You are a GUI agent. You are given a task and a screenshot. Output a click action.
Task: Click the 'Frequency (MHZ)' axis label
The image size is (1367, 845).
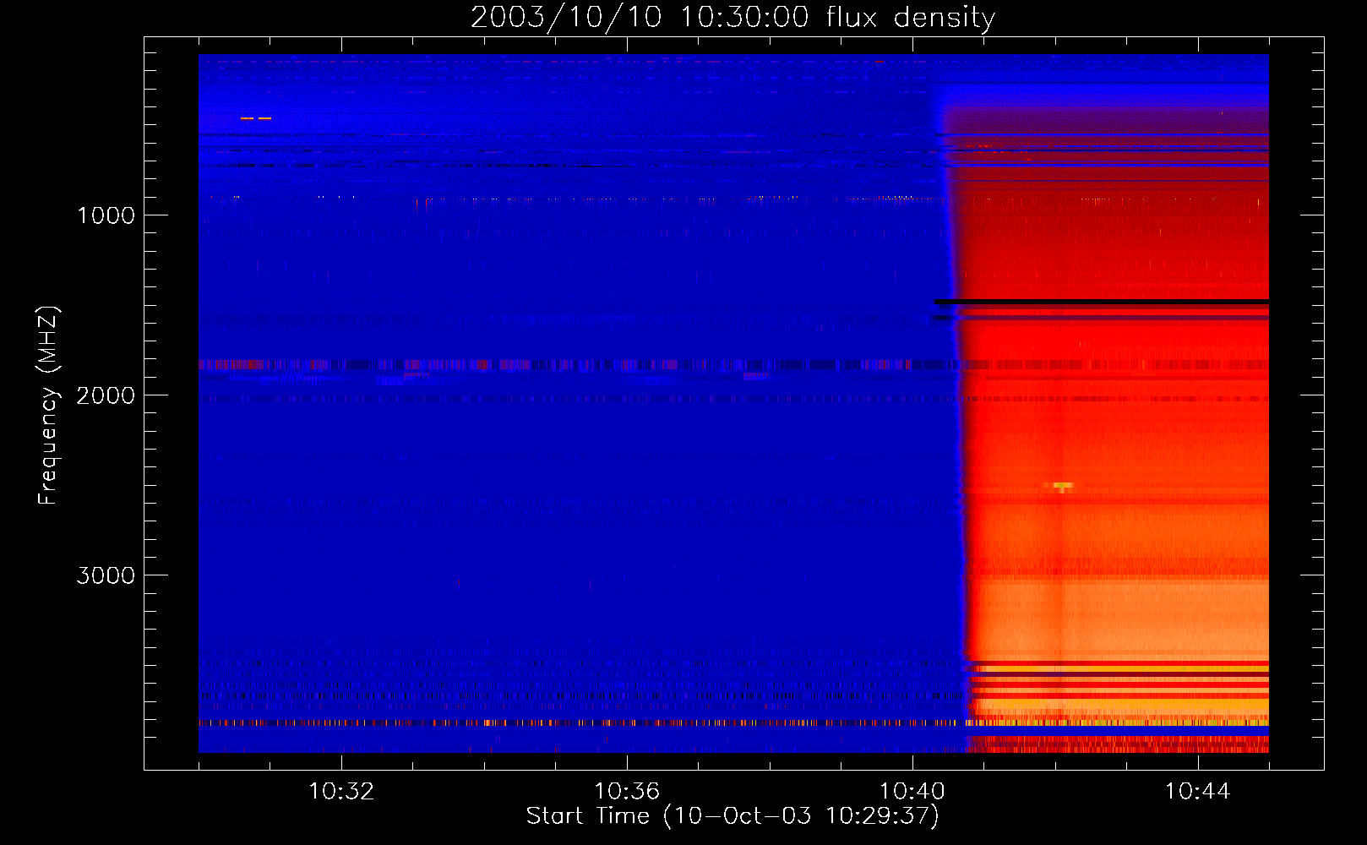click(x=48, y=406)
